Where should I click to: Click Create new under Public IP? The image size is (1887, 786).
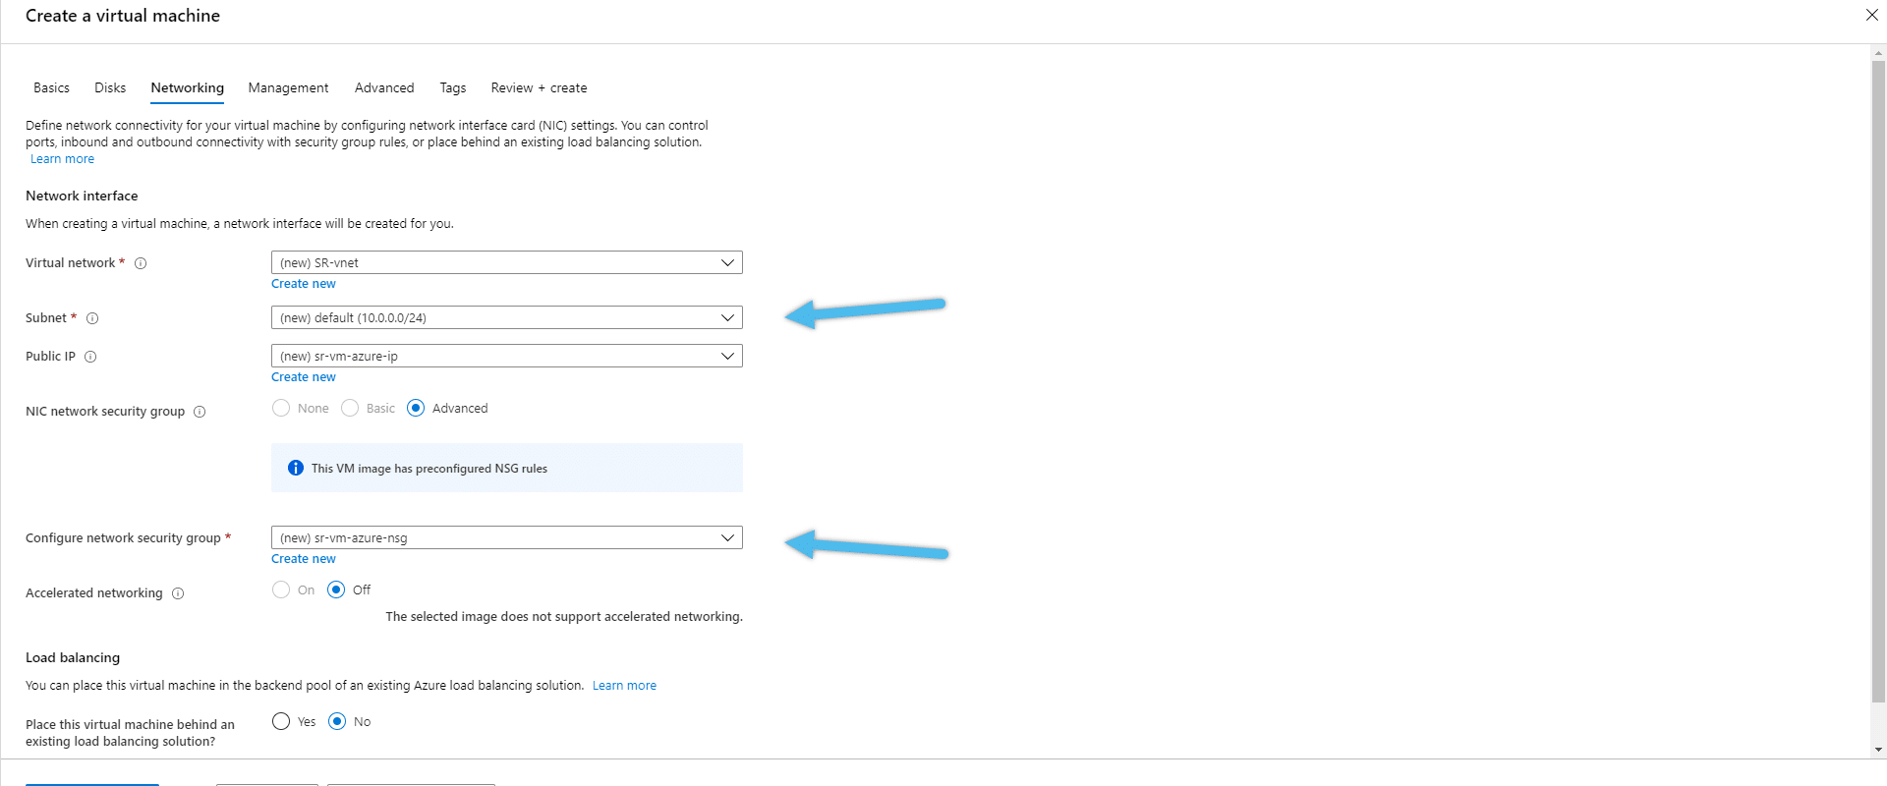(304, 377)
